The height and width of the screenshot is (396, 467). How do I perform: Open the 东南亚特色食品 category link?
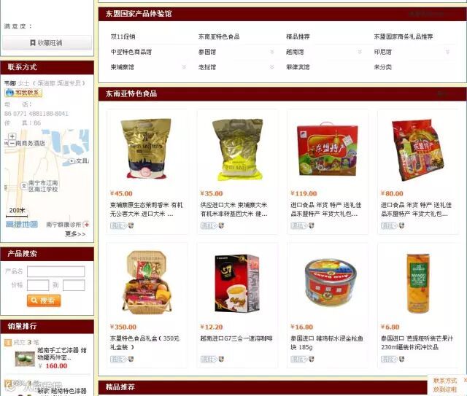point(219,36)
